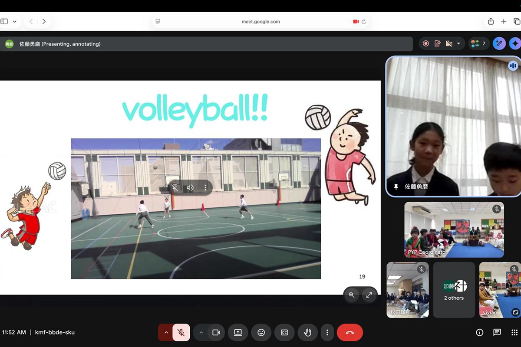521x347 pixels.
Task: Click the audio activity indicator on pinned tile
Action: pyautogui.click(x=513, y=65)
